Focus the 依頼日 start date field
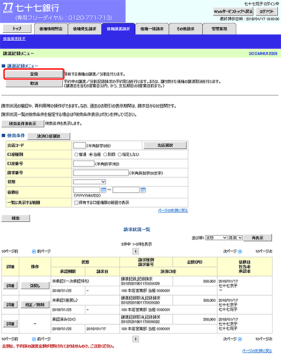 coord(87,190)
